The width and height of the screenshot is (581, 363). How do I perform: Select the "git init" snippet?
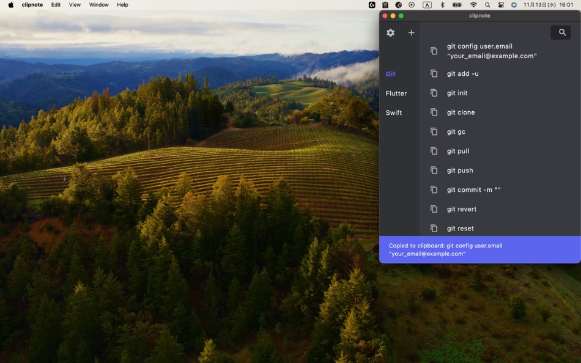click(x=456, y=93)
